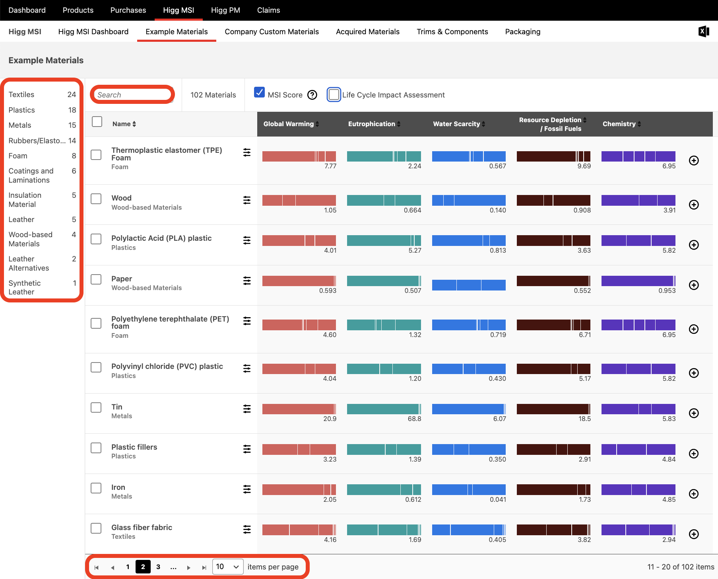Go to first page arrow
Image resolution: width=718 pixels, height=579 pixels.
tap(97, 567)
